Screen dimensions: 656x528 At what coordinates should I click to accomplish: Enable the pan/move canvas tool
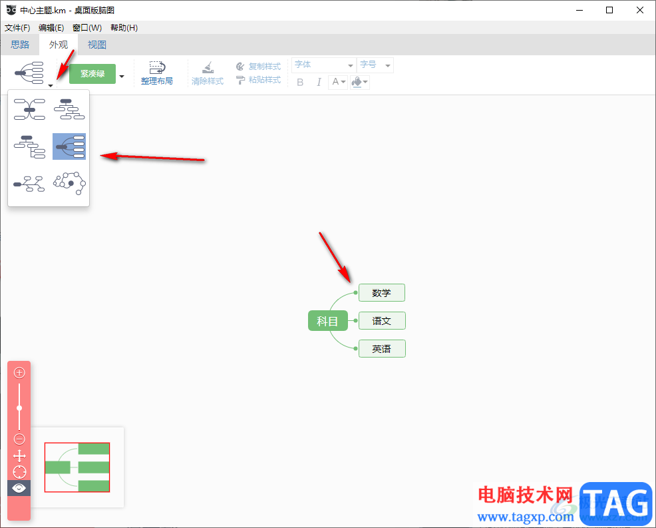pos(19,455)
